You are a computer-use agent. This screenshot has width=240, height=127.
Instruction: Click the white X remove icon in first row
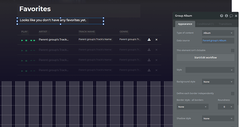(157, 39)
